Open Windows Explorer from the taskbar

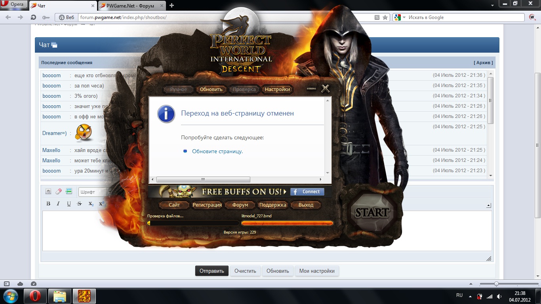60,296
